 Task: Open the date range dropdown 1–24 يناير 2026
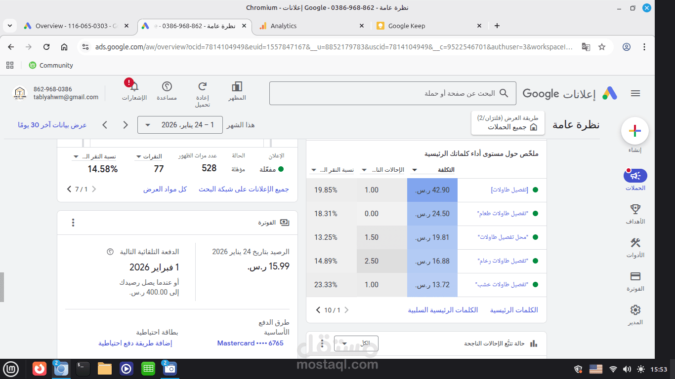180,125
